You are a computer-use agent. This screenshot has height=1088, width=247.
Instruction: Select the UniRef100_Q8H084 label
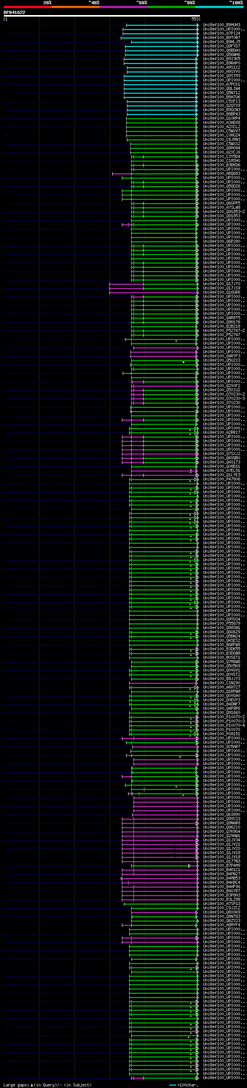point(222,148)
